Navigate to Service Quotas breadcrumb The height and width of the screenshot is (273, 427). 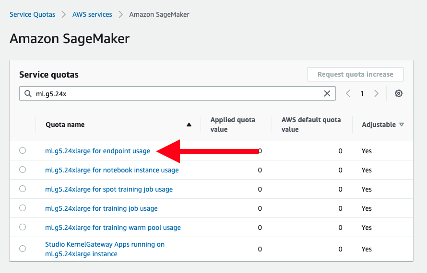(x=32, y=14)
